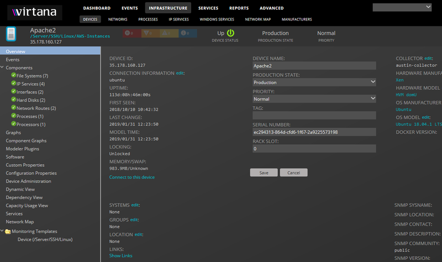Click the Device Name input field
Viewport: 442px width, 262px height.
[314, 66]
